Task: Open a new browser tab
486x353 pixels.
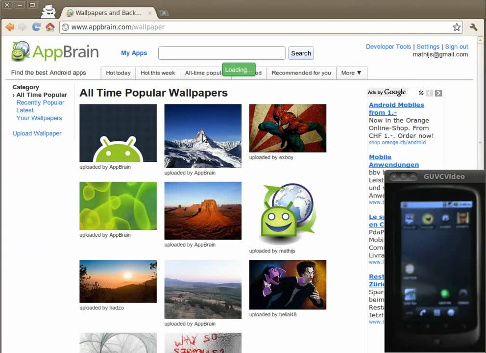Action: tap(164, 13)
